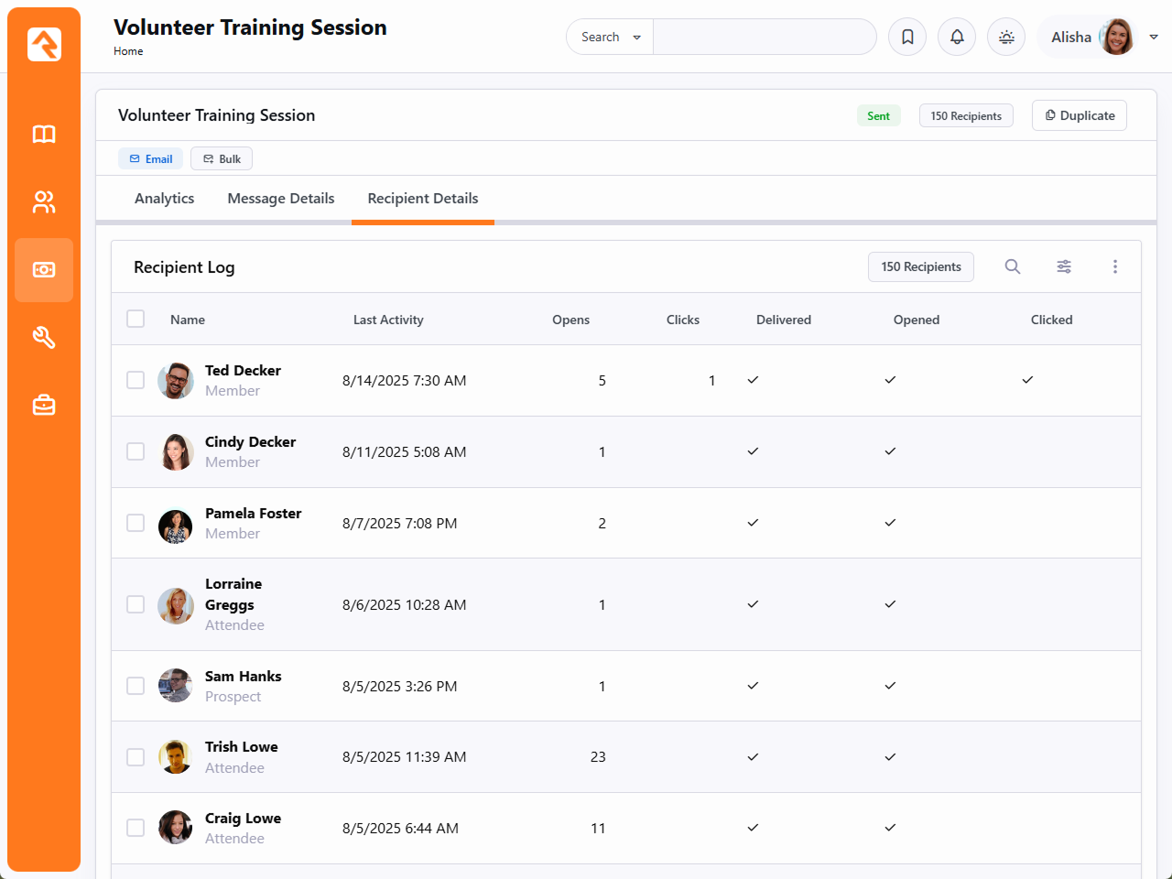The image size is (1172, 879).
Task: Switch to the Analytics tab
Action: click(165, 199)
